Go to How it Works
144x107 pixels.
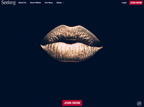pyautogui.click(x=35, y=3)
